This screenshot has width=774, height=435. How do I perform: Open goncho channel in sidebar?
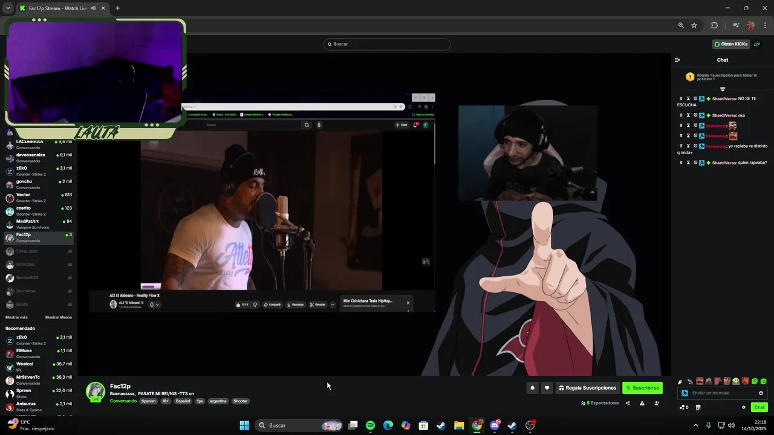(39, 184)
